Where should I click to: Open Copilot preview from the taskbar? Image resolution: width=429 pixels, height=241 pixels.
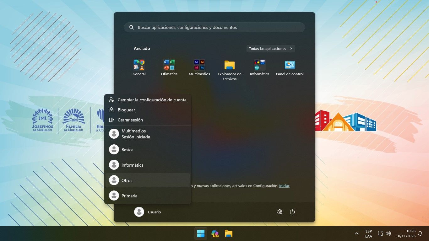215,233
